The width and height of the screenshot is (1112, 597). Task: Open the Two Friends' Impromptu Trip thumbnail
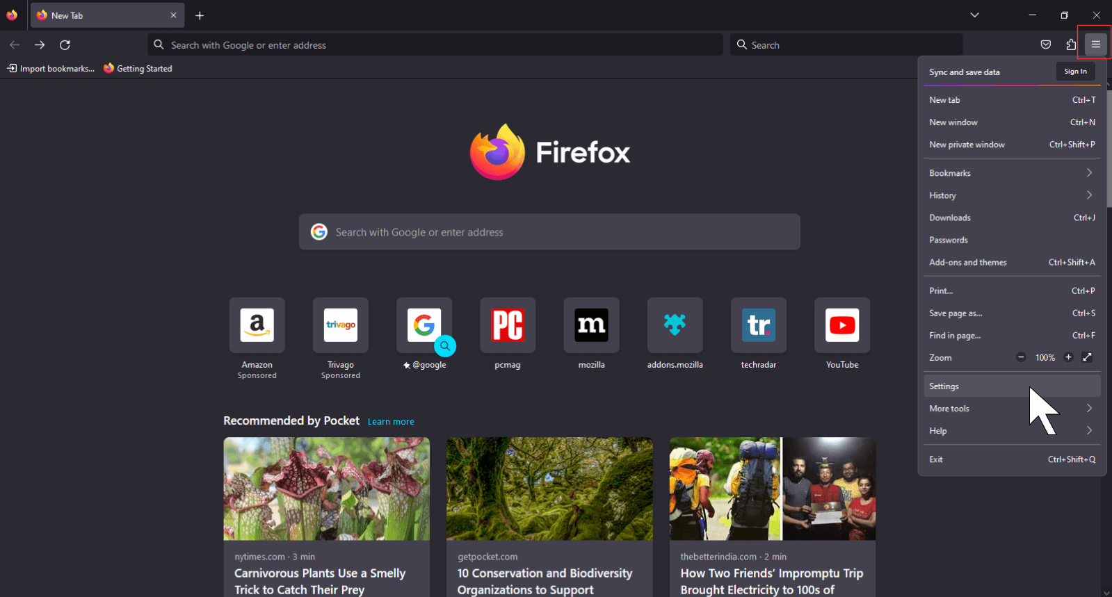(773, 489)
